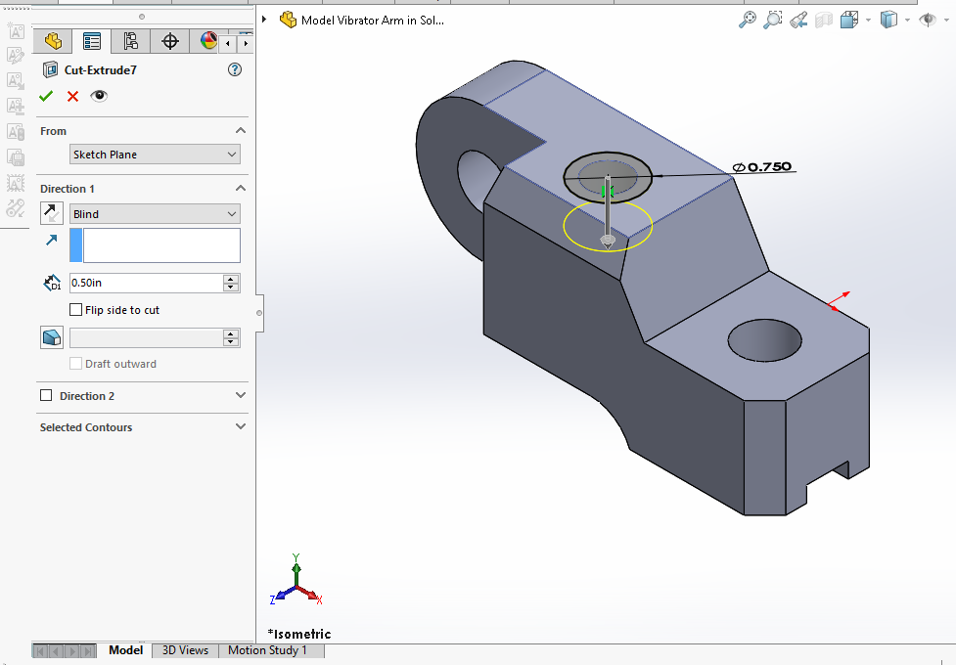Click the Reverse Direction arrow icon
The width and height of the screenshot is (956, 665).
tap(51, 213)
